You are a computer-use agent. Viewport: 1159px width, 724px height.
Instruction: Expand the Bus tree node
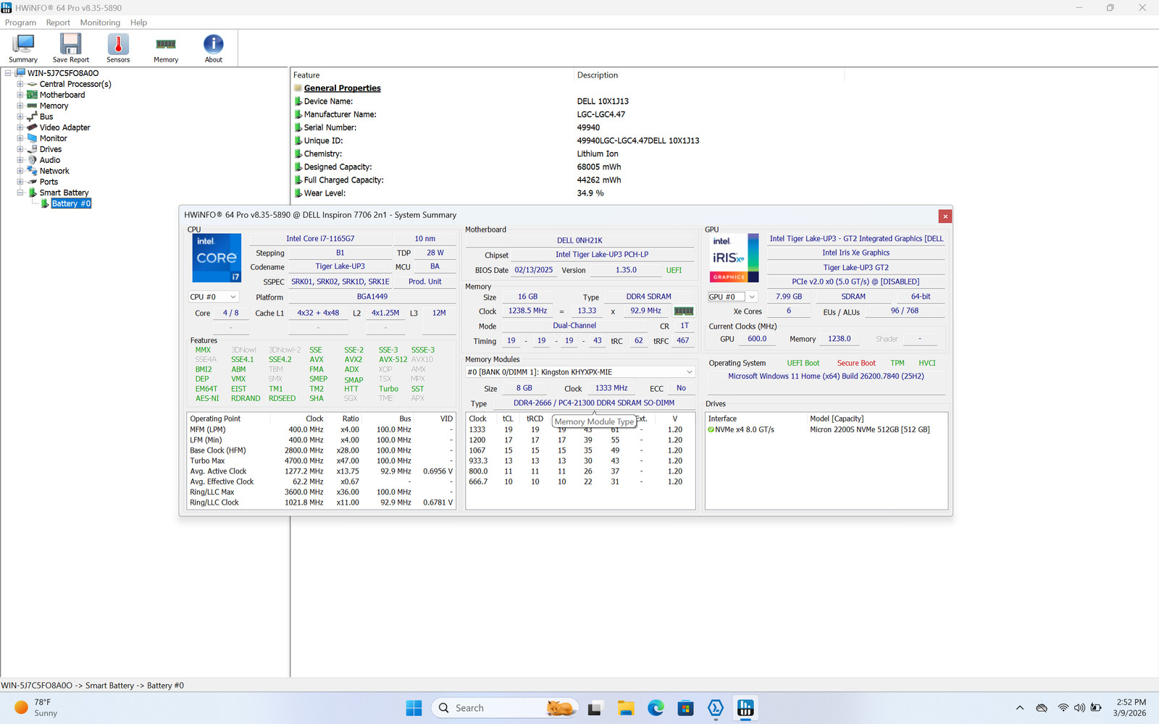(x=20, y=117)
